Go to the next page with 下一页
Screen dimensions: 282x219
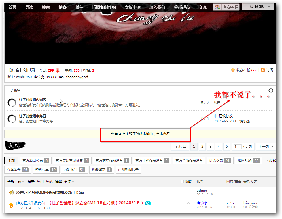[266, 147]
